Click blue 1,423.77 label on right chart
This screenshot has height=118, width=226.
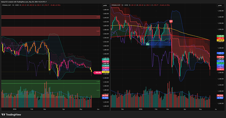coord(220,53)
